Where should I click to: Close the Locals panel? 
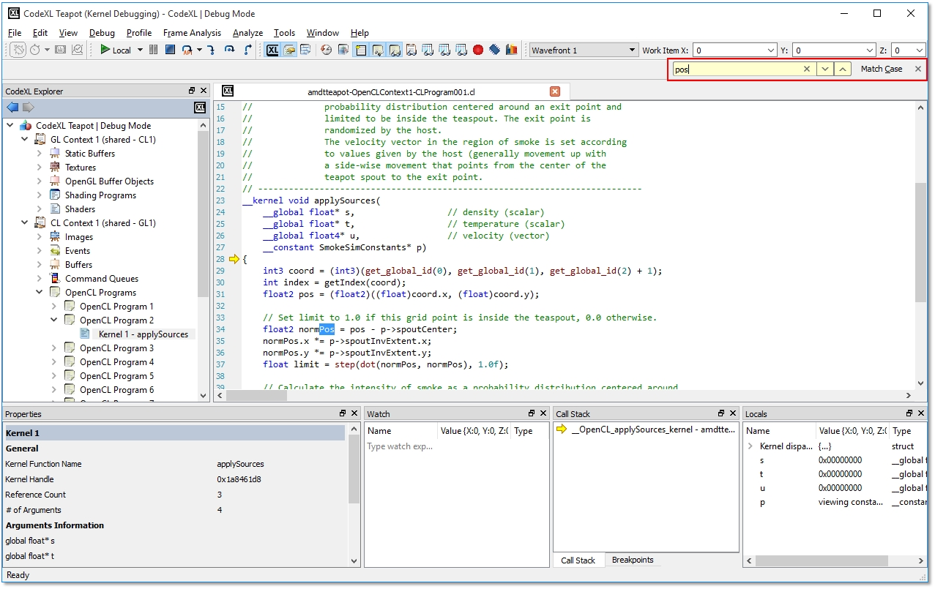[x=921, y=413]
